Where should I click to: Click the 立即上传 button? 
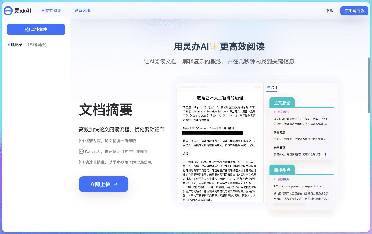[104, 184]
